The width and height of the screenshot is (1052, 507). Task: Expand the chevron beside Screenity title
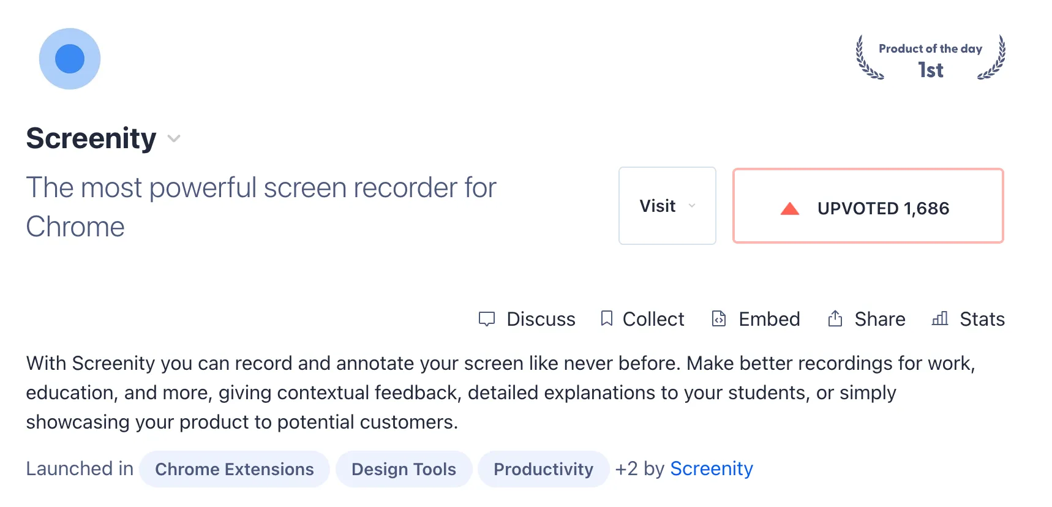click(x=174, y=138)
